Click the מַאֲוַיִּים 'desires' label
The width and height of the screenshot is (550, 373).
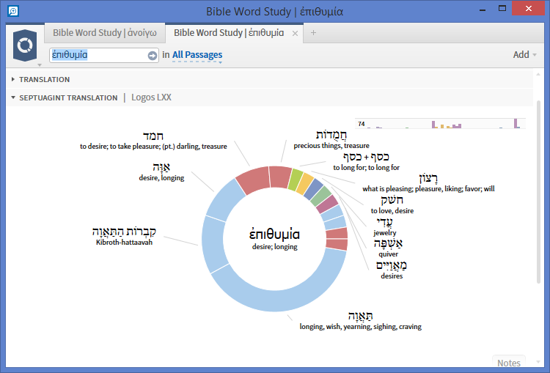click(x=392, y=270)
